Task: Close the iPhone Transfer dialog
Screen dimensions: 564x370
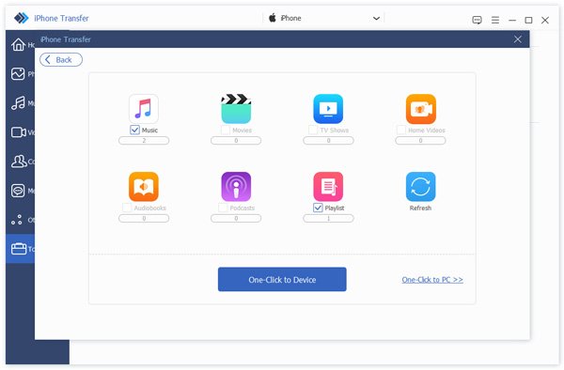Action: [518, 39]
